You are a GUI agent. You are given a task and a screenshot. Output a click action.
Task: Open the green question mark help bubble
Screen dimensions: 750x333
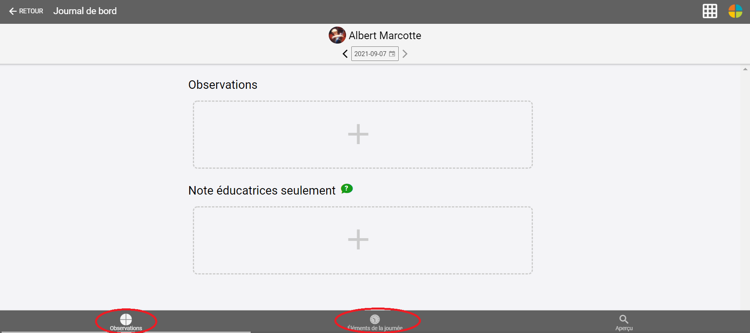[346, 188]
